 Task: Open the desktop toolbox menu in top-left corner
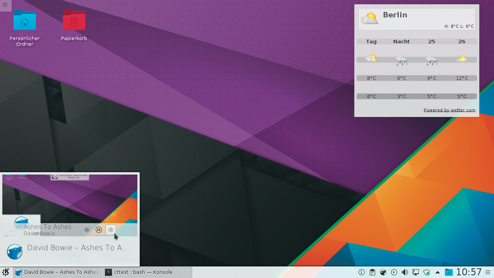tap(5, 5)
